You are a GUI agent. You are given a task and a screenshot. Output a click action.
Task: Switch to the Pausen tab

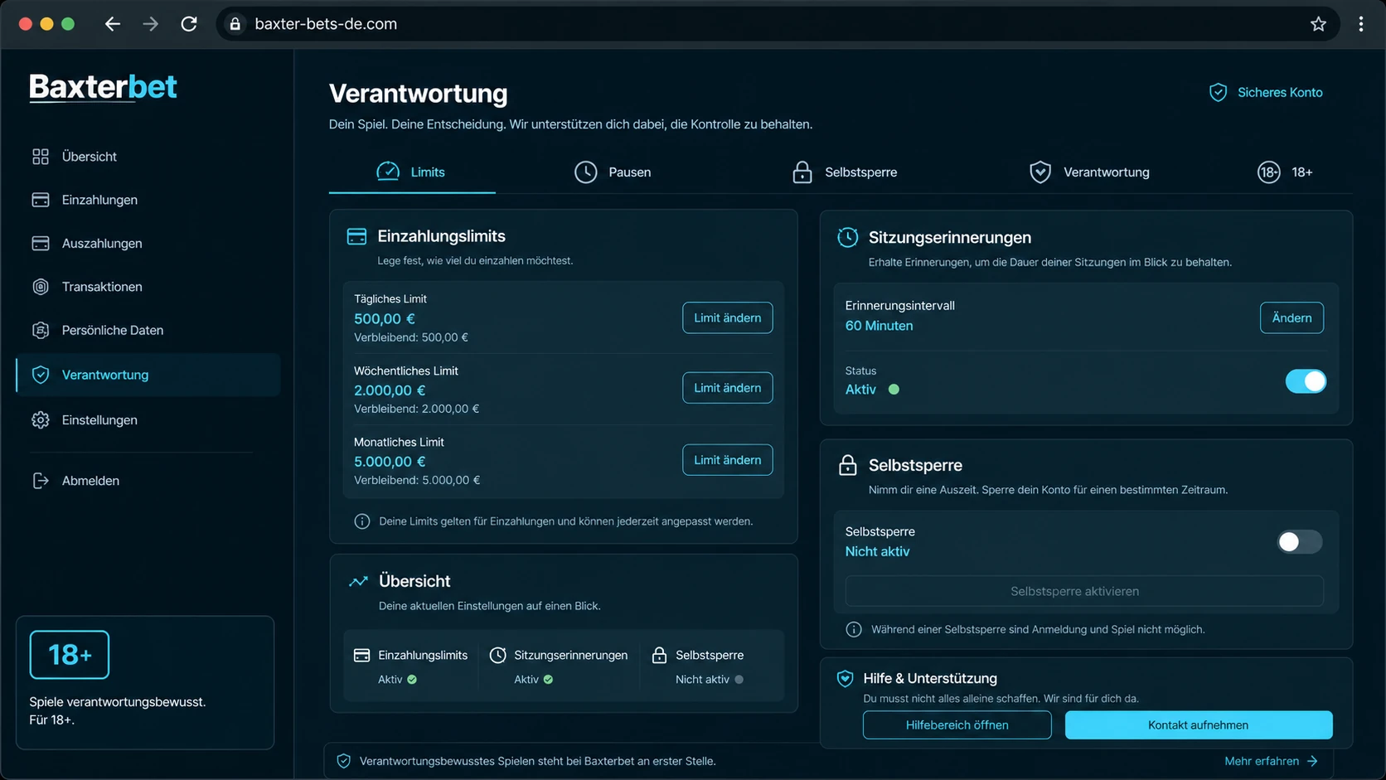613,172
